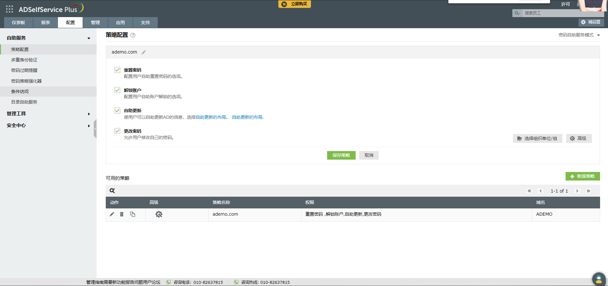Click the 立即购买 button

click(294, 4)
